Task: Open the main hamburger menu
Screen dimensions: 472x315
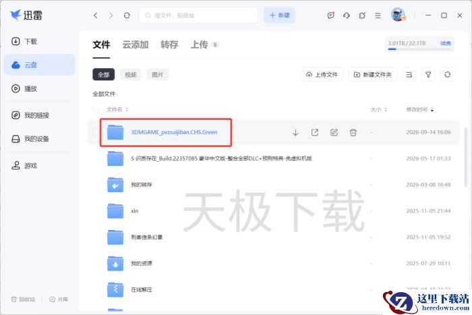Action: [378, 16]
